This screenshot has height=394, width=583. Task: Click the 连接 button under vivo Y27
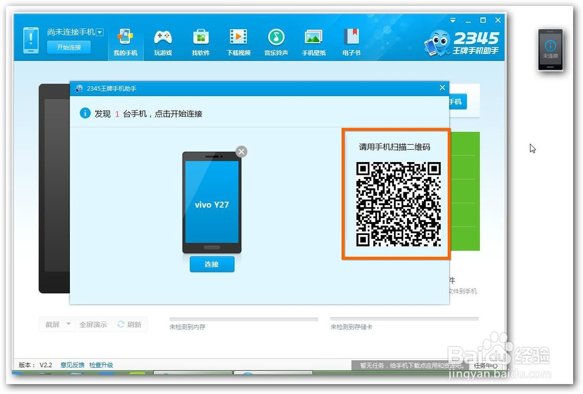tap(212, 264)
